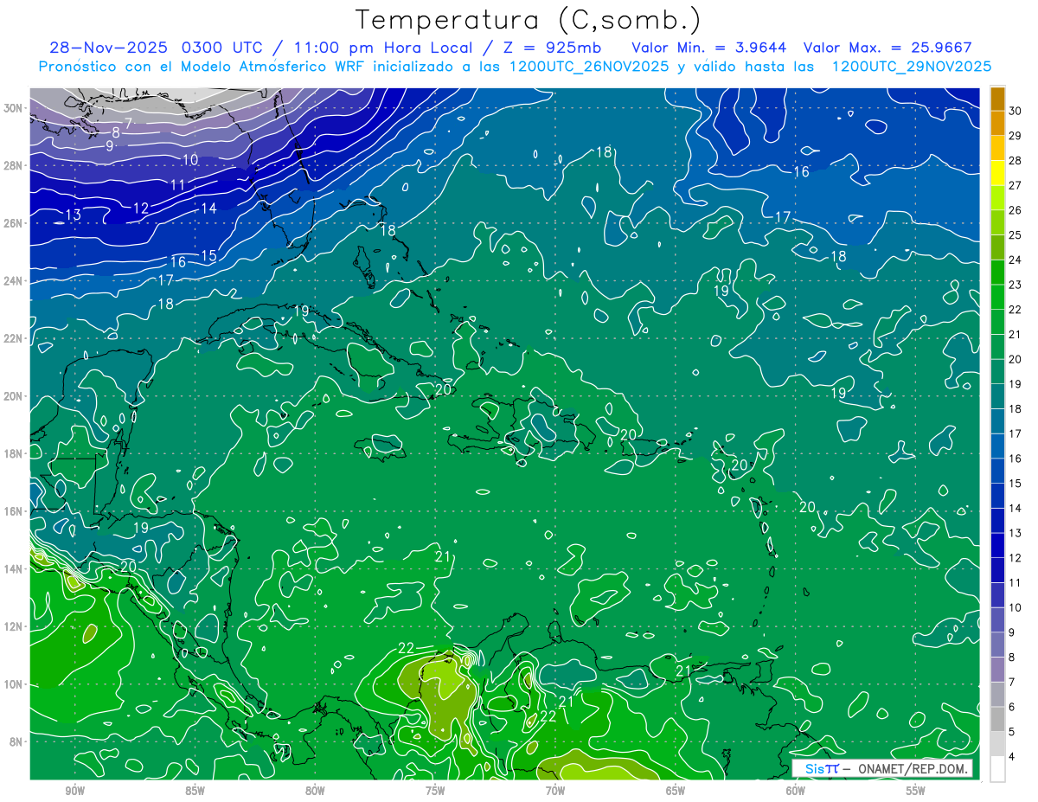Image resolution: width=1038 pixels, height=802 pixels.
Task: Click the "65W" longitude label
Action: 676,791
